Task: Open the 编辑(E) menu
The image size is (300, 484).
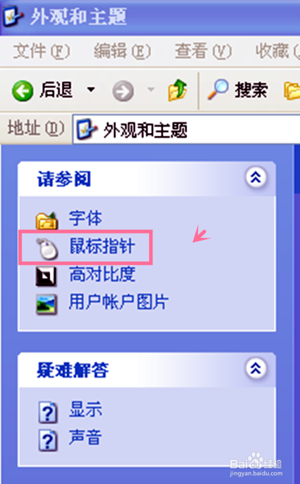Action: tap(122, 51)
